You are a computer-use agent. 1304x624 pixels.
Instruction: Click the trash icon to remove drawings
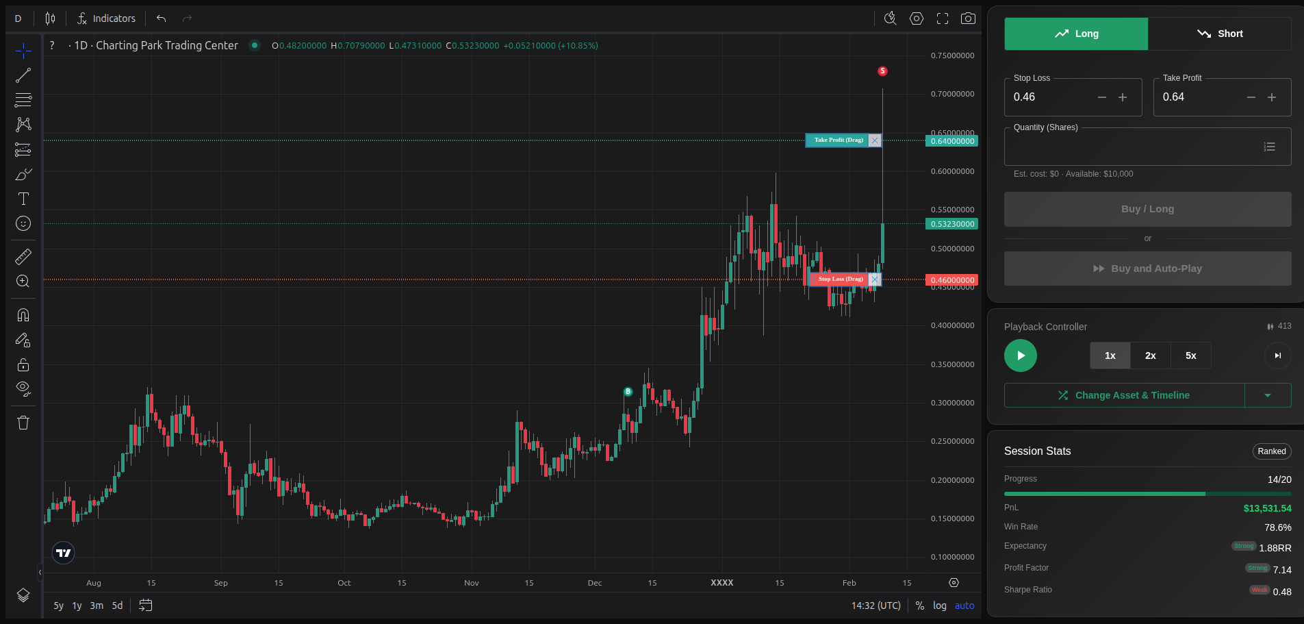tap(23, 423)
